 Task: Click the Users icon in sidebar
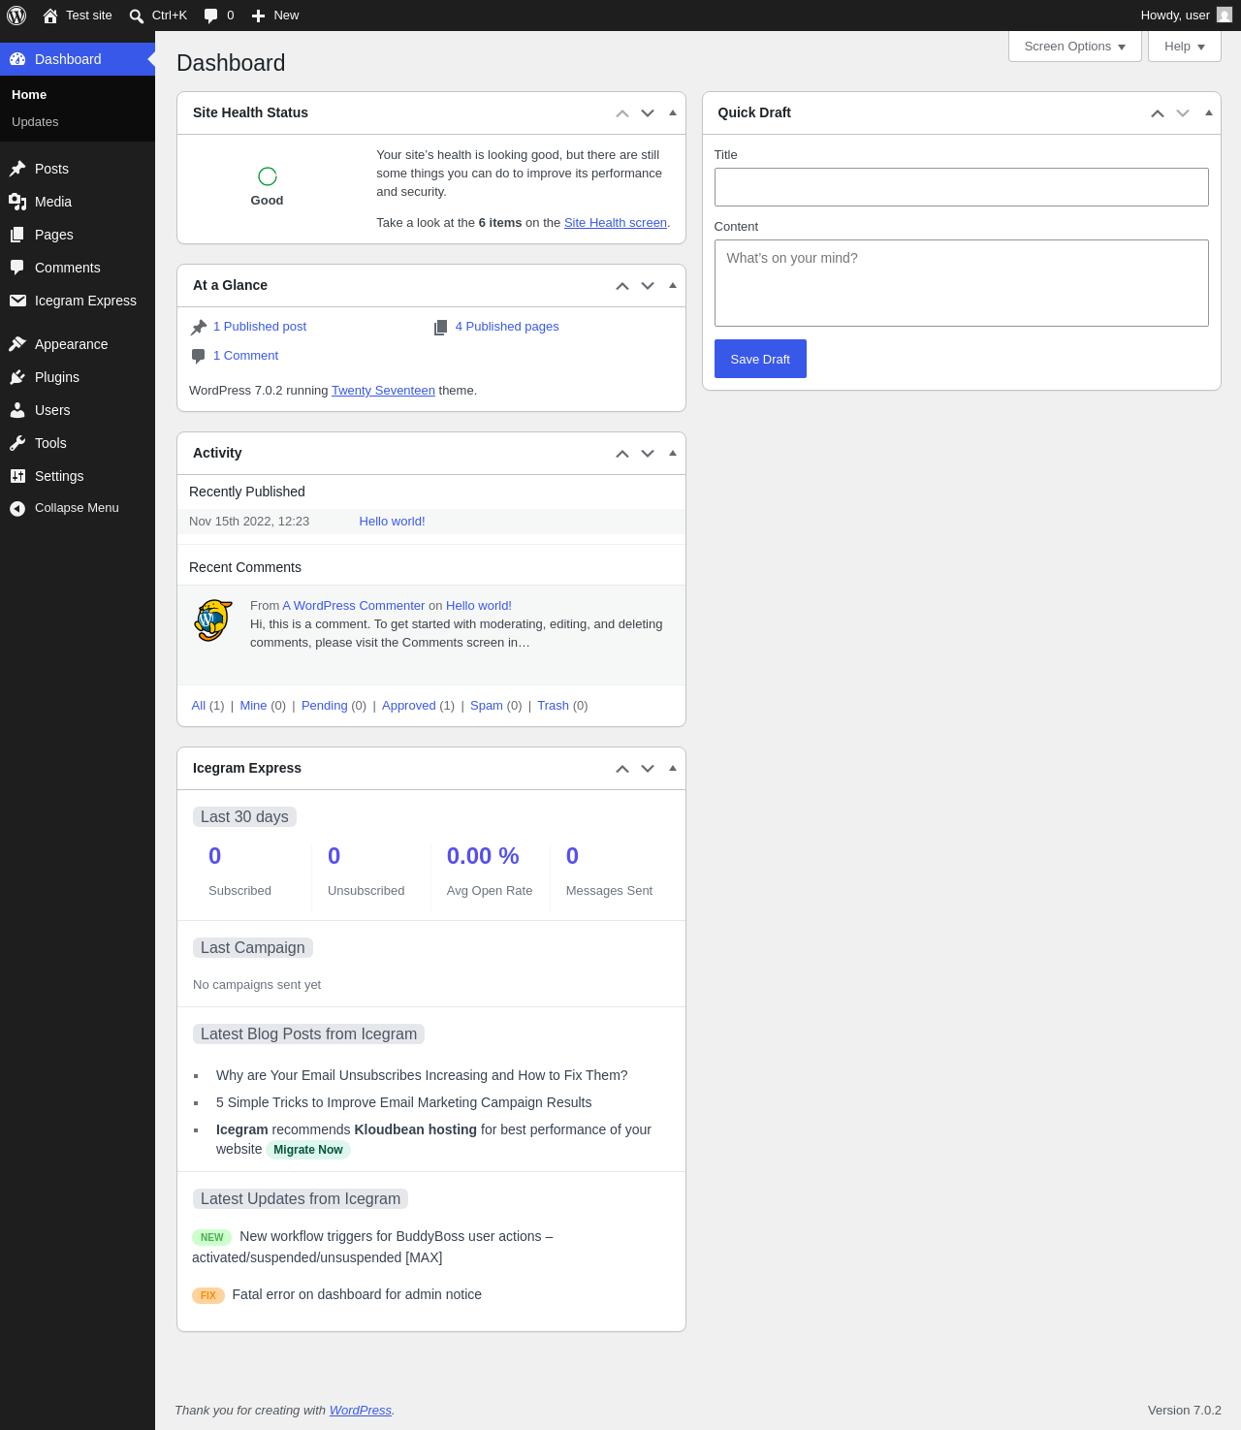pyautogui.click(x=17, y=410)
